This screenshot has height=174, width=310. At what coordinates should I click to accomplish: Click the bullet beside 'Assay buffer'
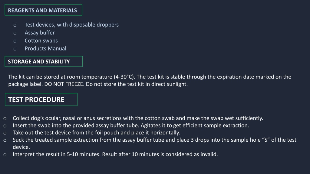tap(15, 33)
